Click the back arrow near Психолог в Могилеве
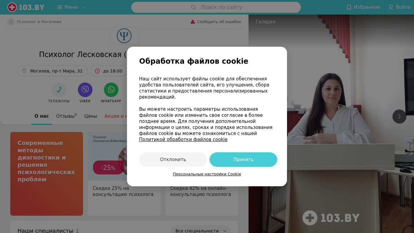This screenshot has width=414, height=233. (11, 22)
